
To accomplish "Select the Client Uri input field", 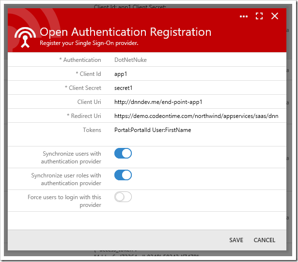I will click(197, 102).
